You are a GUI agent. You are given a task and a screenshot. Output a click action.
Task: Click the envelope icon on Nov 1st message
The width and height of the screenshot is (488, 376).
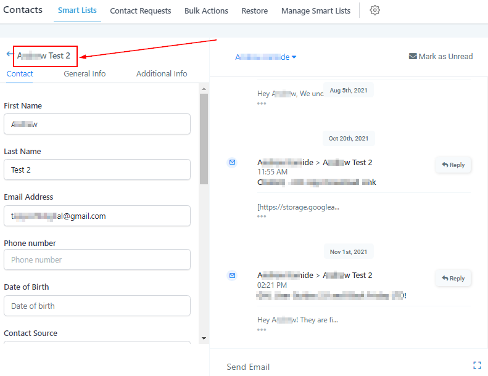(232, 275)
